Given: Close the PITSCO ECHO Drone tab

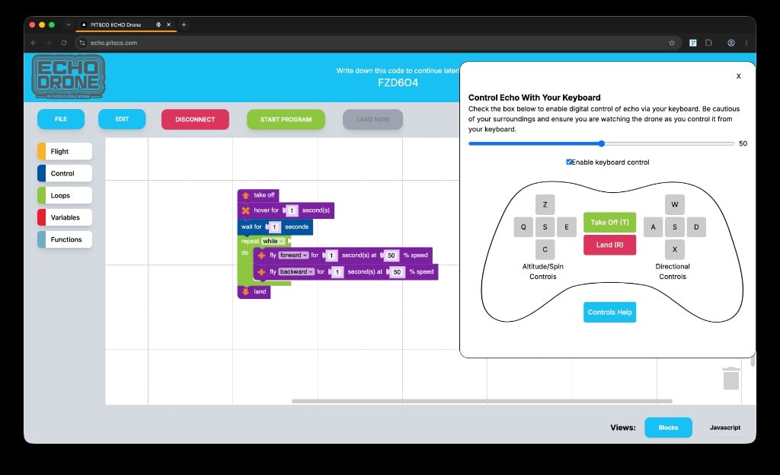Looking at the screenshot, I should pyautogui.click(x=168, y=24).
